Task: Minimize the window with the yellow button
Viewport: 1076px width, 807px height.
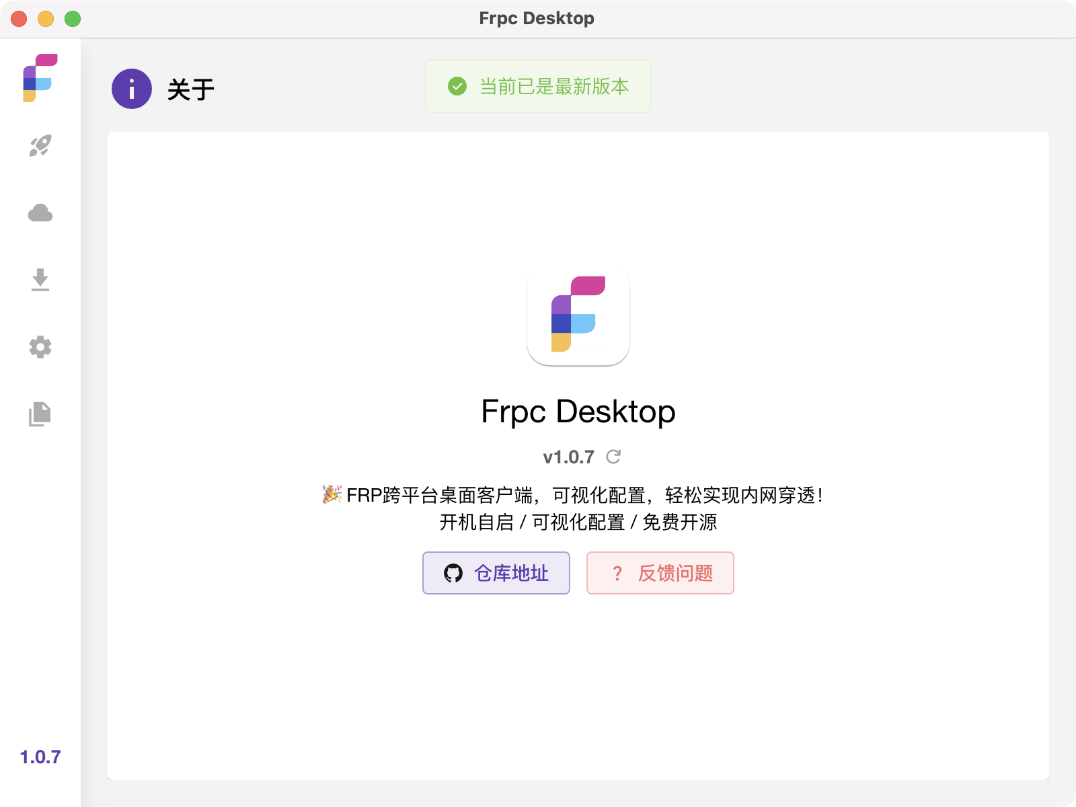Action: click(46, 19)
